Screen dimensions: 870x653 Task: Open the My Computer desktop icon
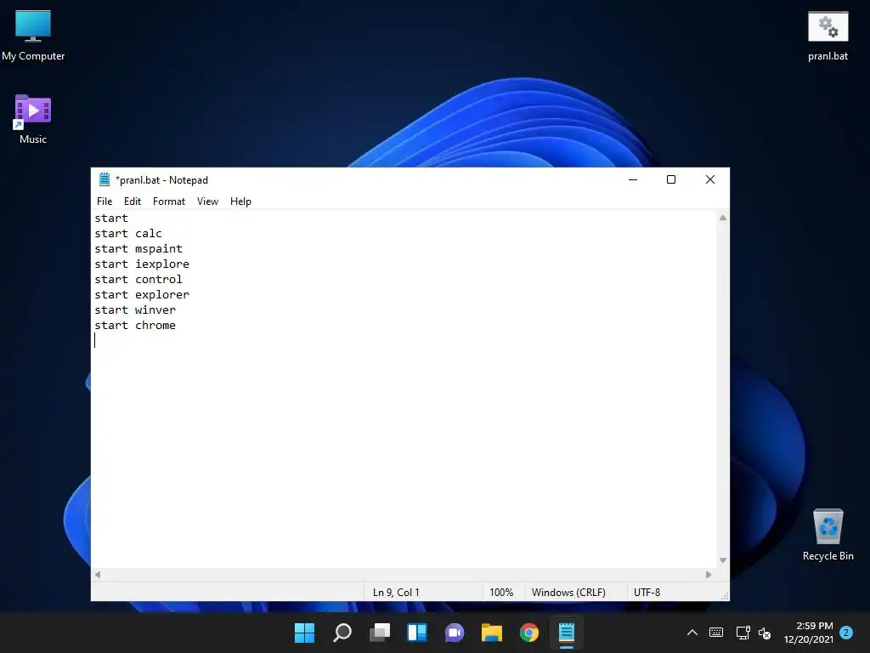pyautogui.click(x=33, y=36)
